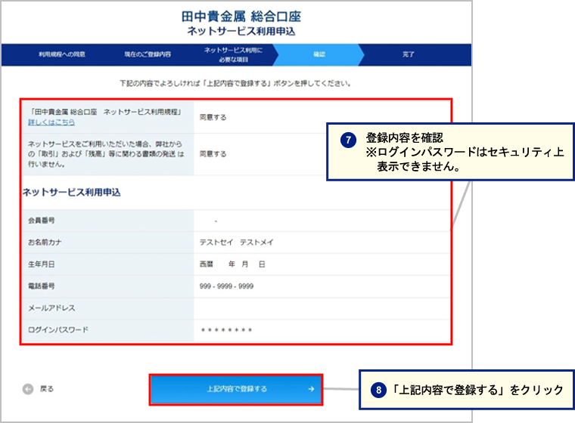Click 同意する beside the 利用規程 row
Screen dimensions: 575x423
point(213,118)
